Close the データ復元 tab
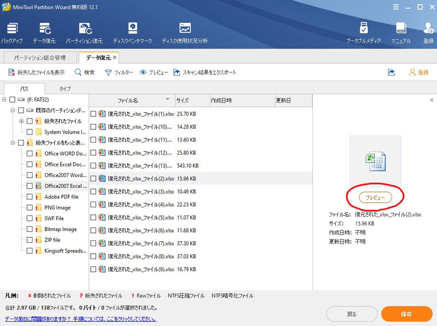The image size is (437, 326). pyautogui.click(x=115, y=57)
